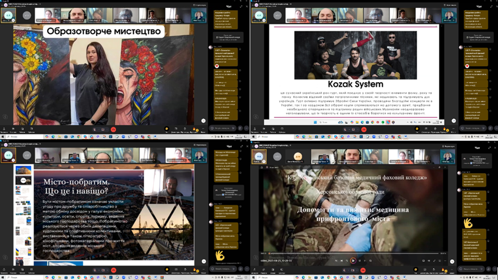The width and height of the screenshot is (498, 280).
Task: Click heart reaction in Kozak System chat
Action: 467,66
